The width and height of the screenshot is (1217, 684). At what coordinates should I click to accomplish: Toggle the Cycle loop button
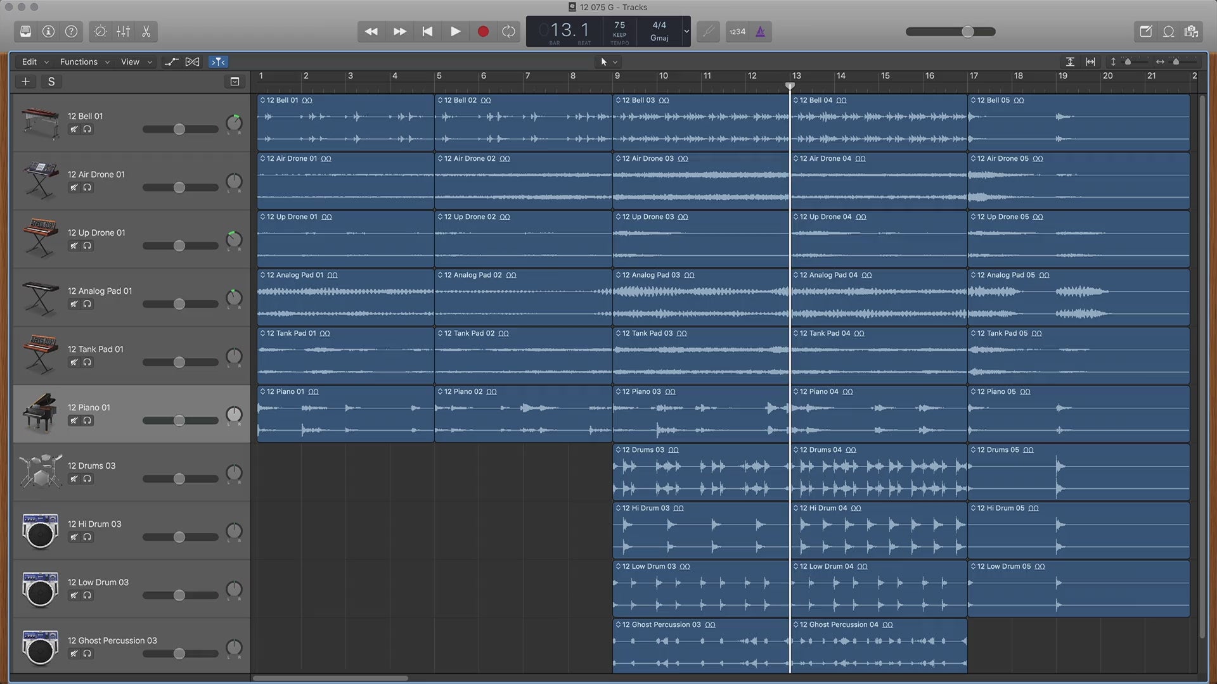[x=508, y=31]
